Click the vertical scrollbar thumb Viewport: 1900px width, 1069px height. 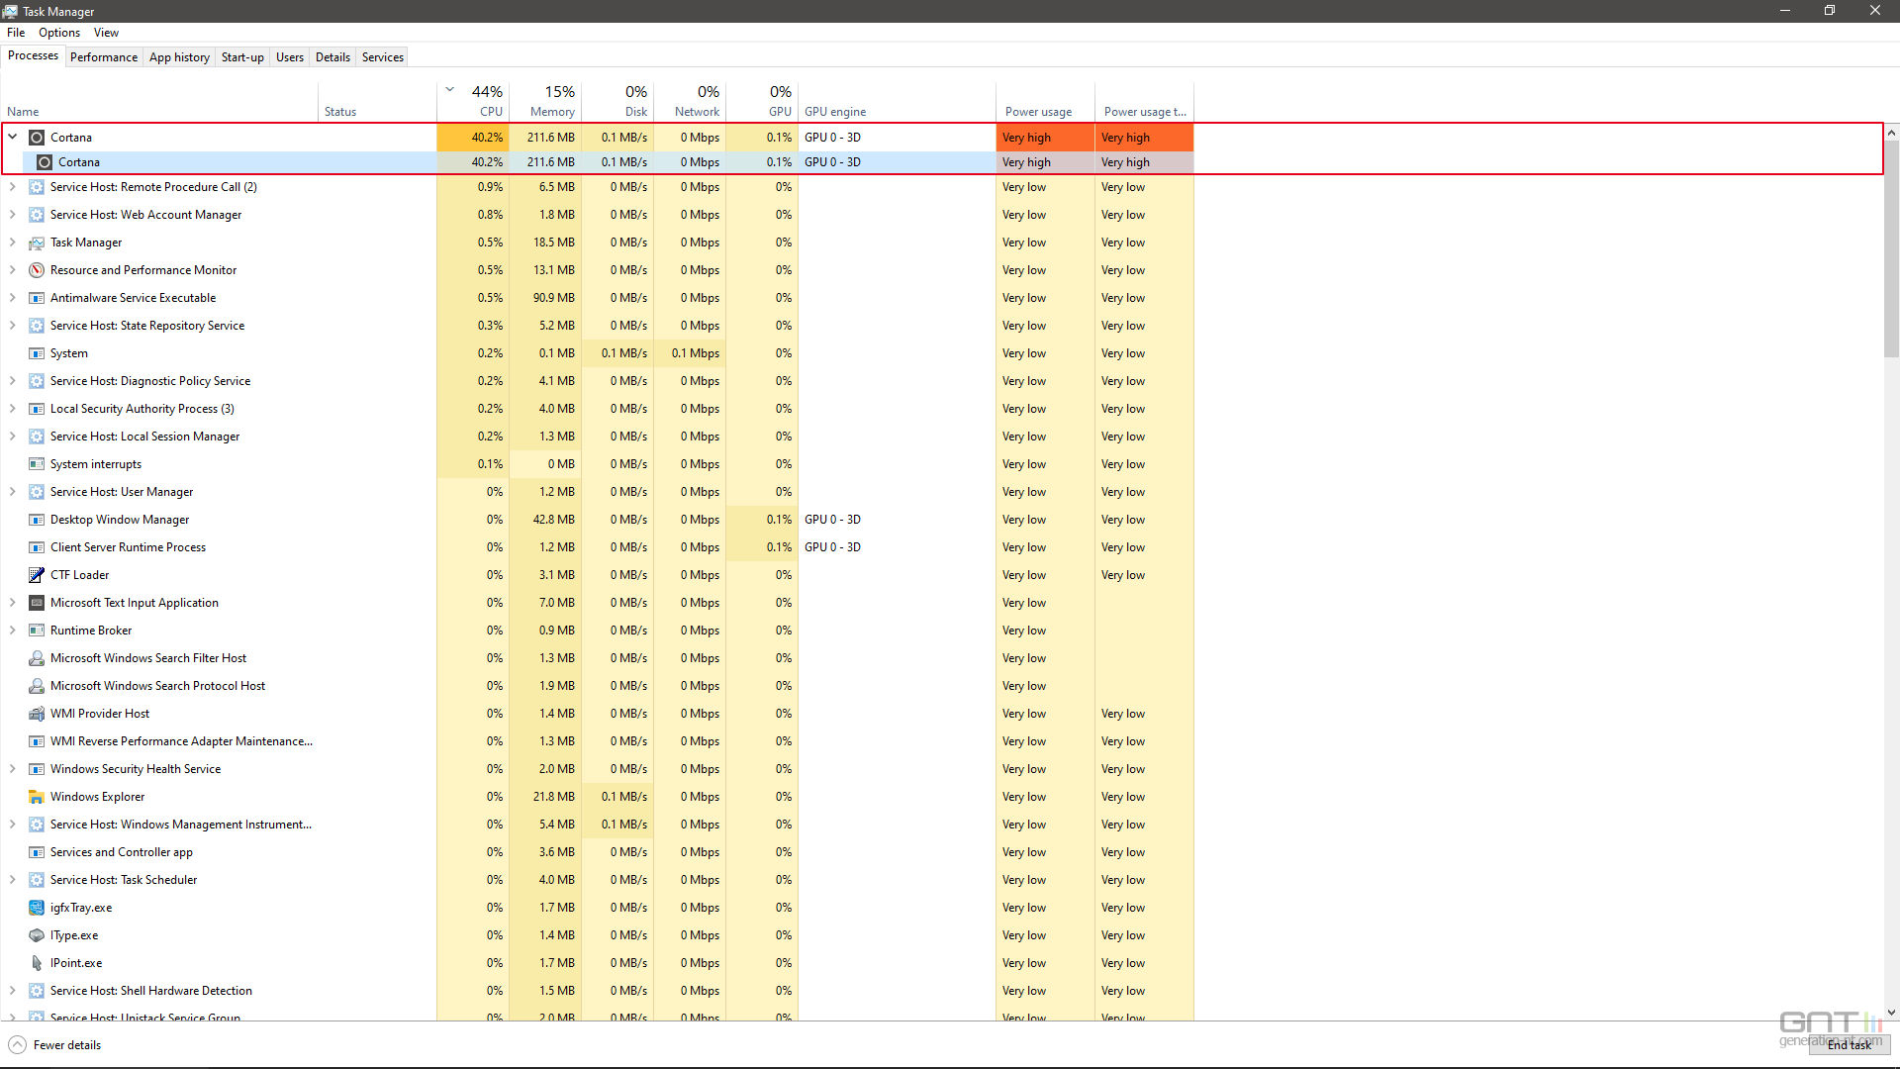(1891, 248)
